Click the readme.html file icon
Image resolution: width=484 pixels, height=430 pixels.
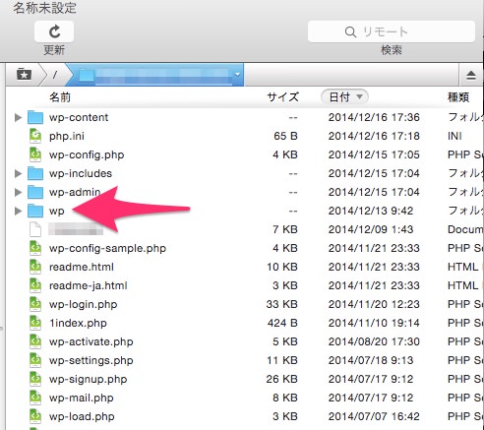(35, 267)
